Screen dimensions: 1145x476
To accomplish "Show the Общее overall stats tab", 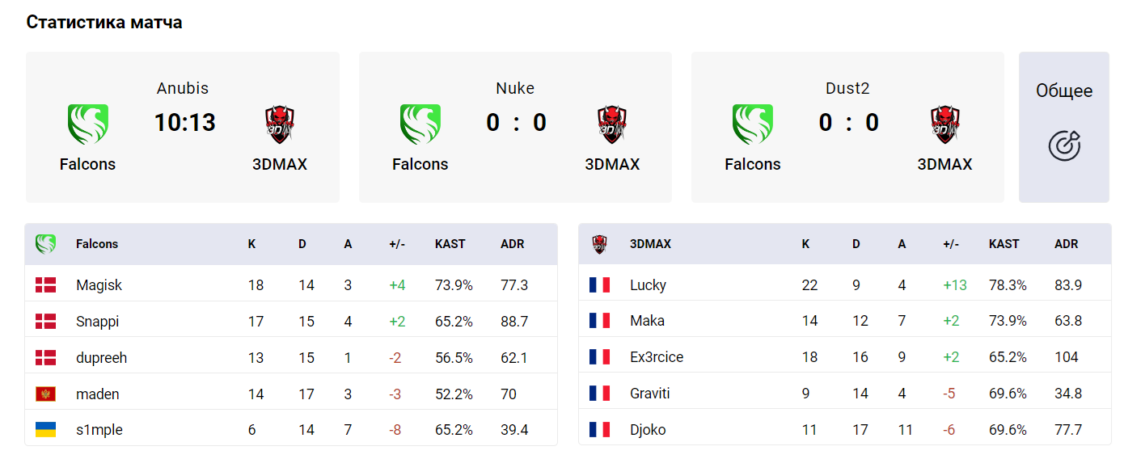I will [x=1064, y=127].
